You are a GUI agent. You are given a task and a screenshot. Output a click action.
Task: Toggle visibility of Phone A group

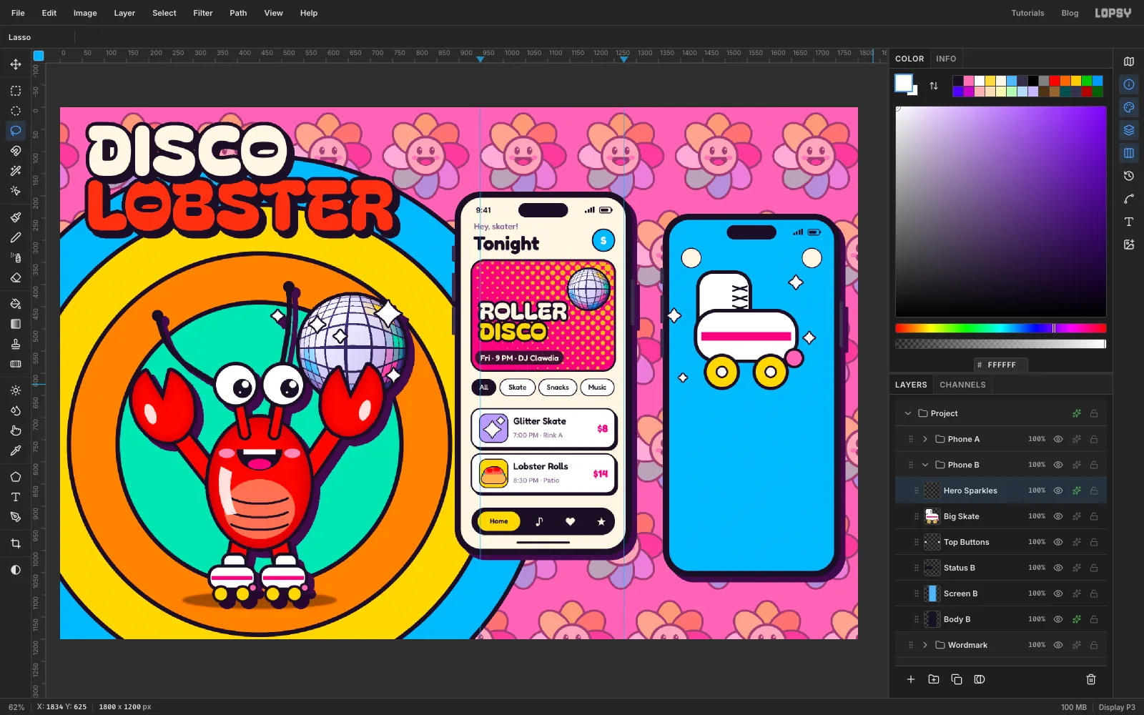(x=1058, y=439)
